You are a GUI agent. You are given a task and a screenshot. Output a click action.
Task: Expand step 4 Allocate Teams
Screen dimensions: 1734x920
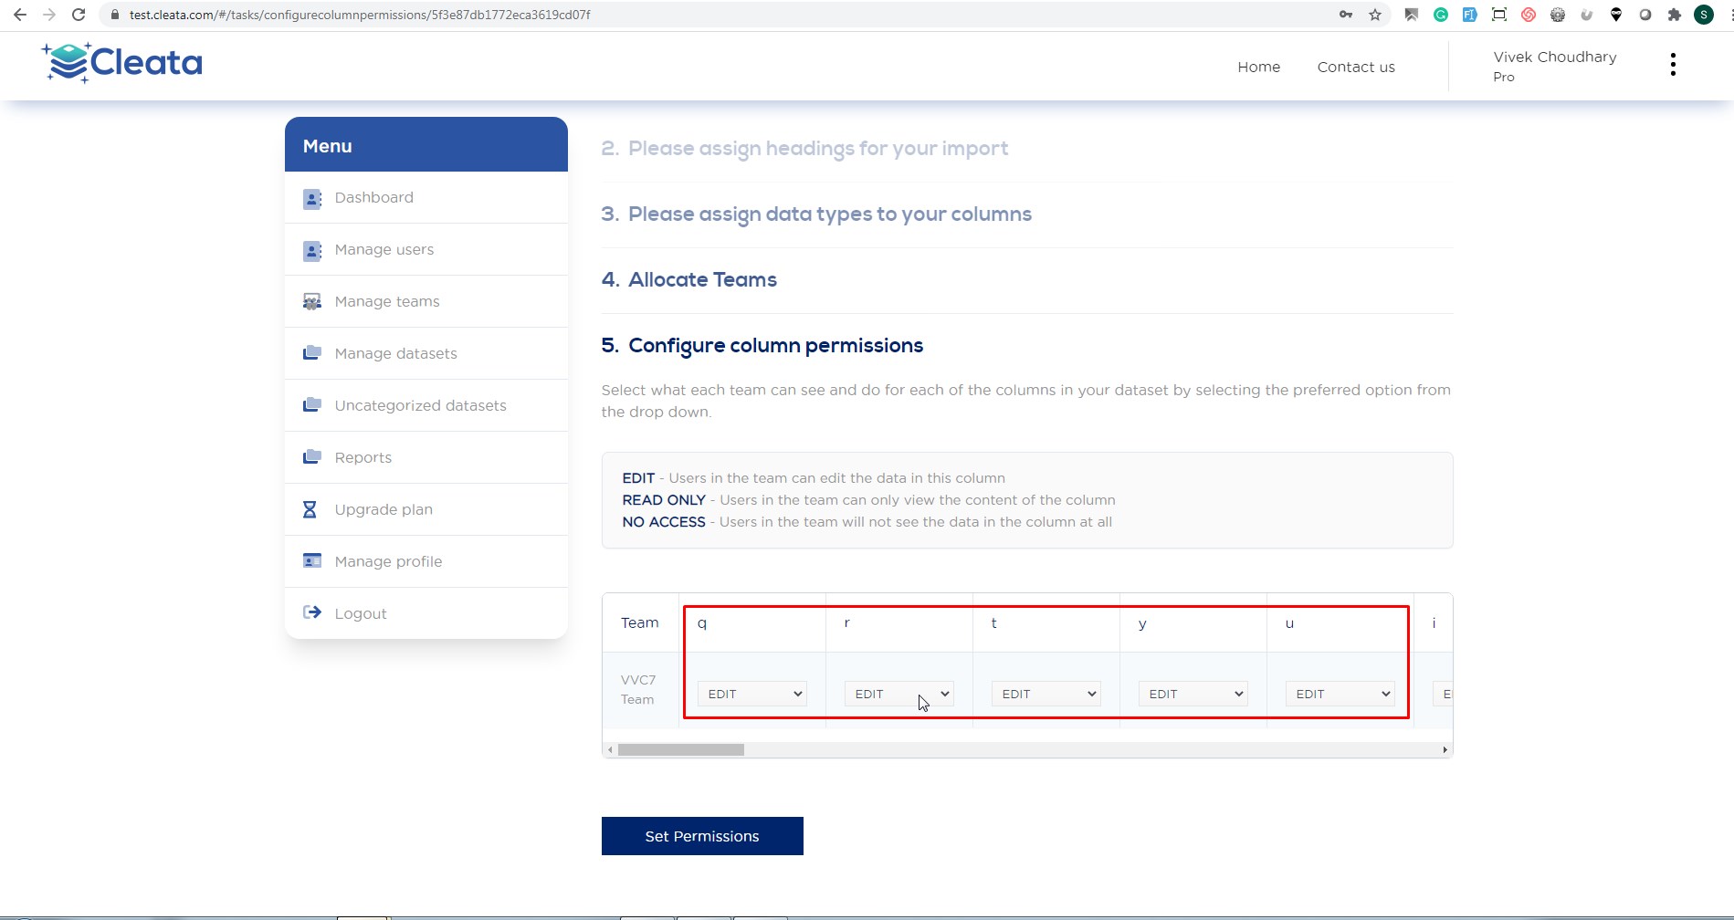click(701, 279)
